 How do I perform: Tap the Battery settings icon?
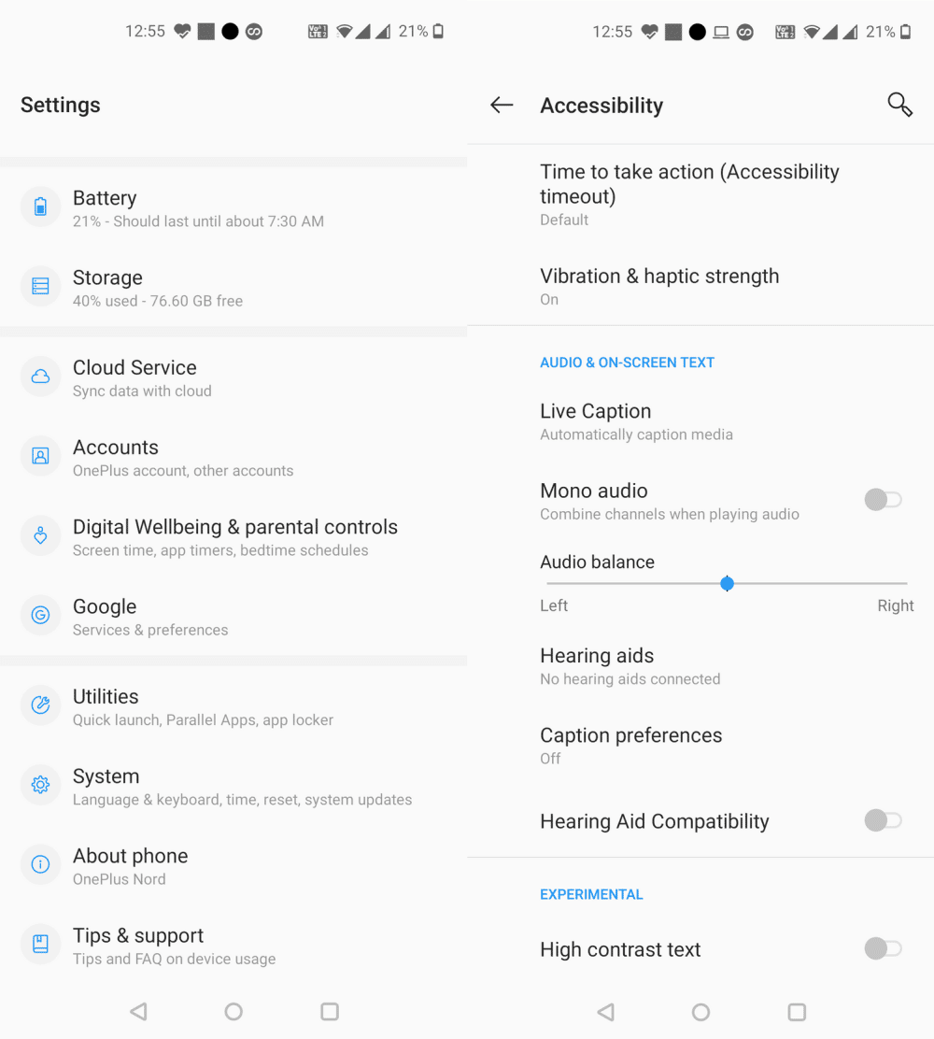click(x=40, y=207)
